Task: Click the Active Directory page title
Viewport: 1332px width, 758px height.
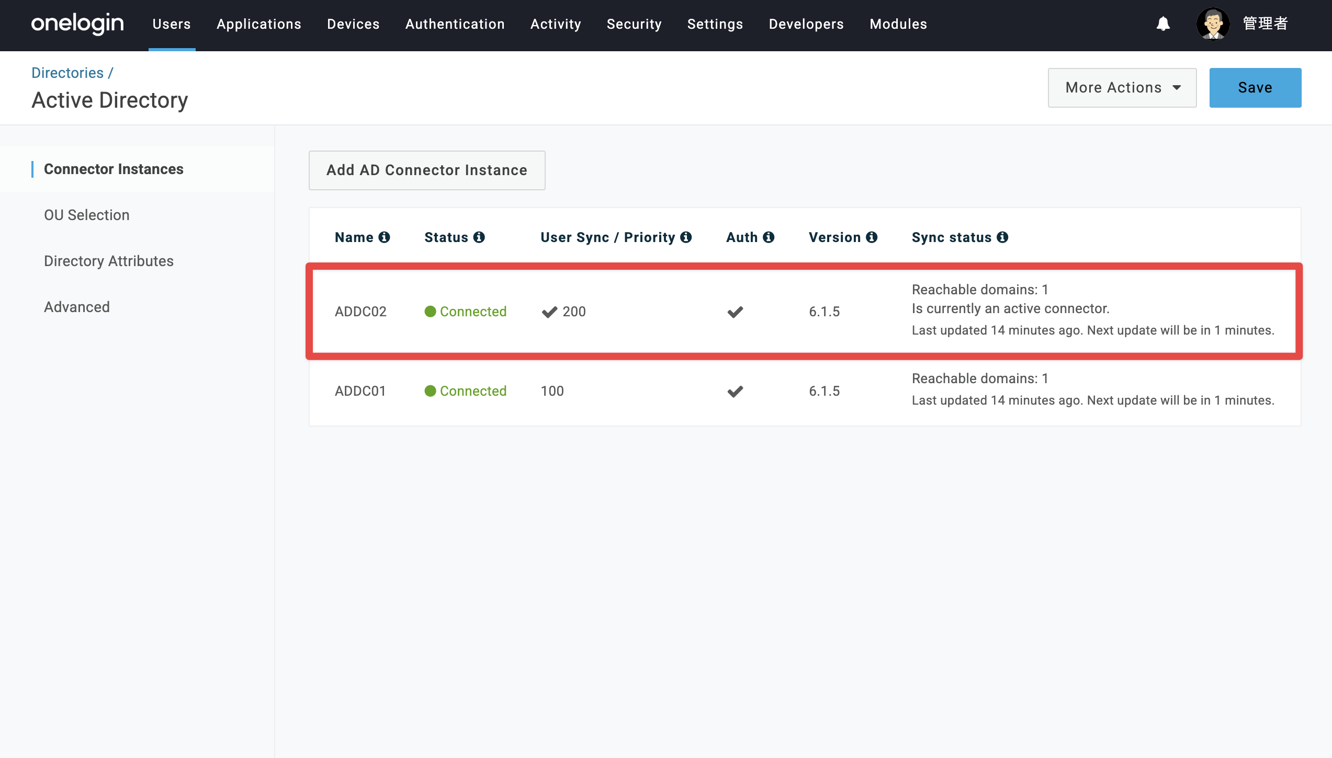Action: 110,100
